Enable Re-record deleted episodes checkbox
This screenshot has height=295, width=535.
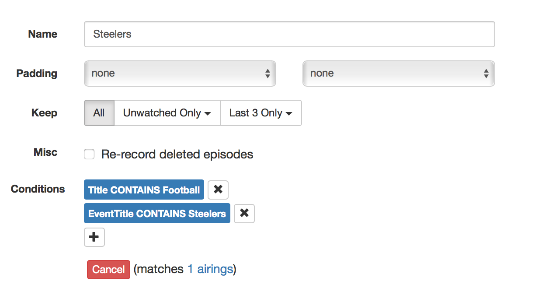[x=89, y=155]
